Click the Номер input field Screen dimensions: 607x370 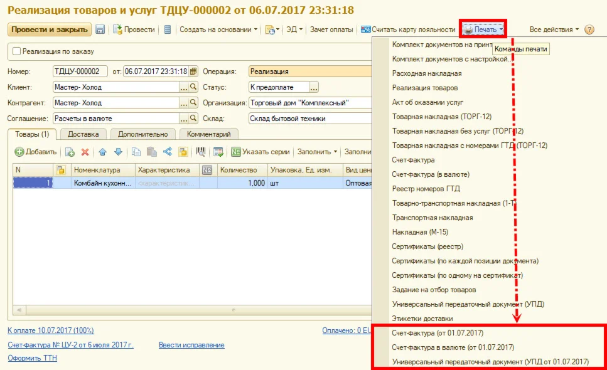coord(80,71)
